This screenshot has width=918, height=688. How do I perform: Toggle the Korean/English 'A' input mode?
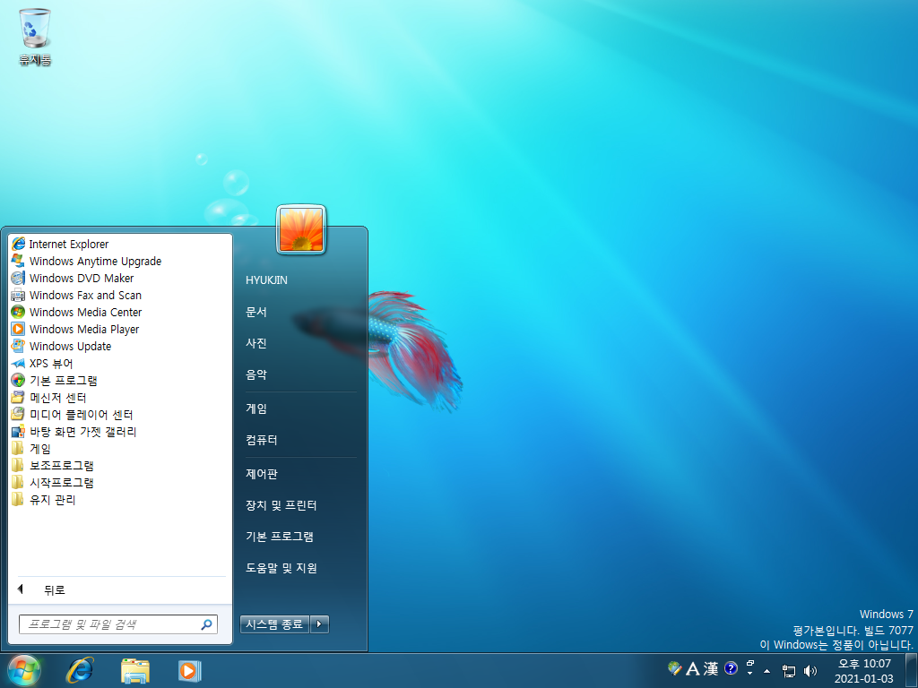click(693, 668)
